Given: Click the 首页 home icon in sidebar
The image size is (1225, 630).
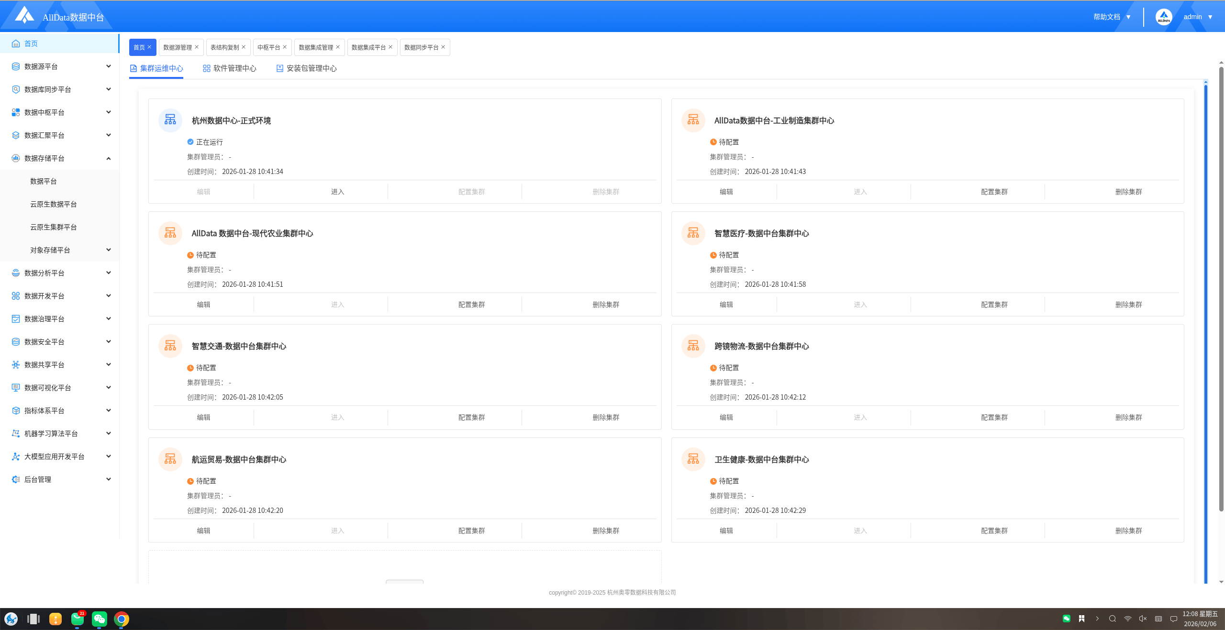Looking at the screenshot, I should [16, 43].
